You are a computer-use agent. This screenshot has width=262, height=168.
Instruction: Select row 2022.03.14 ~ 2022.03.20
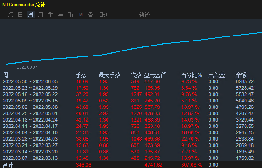pos(128,152)
